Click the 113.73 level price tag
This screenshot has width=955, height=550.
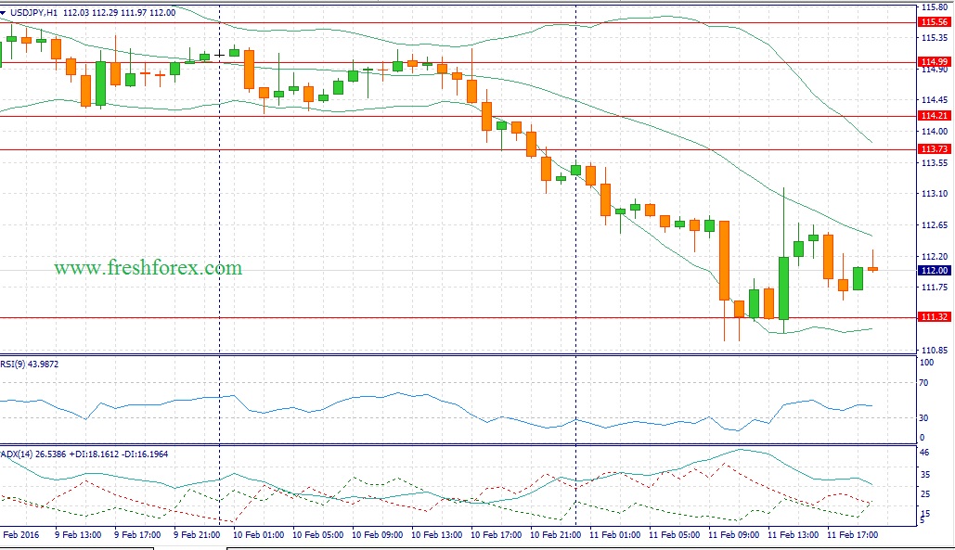[932, 148]
